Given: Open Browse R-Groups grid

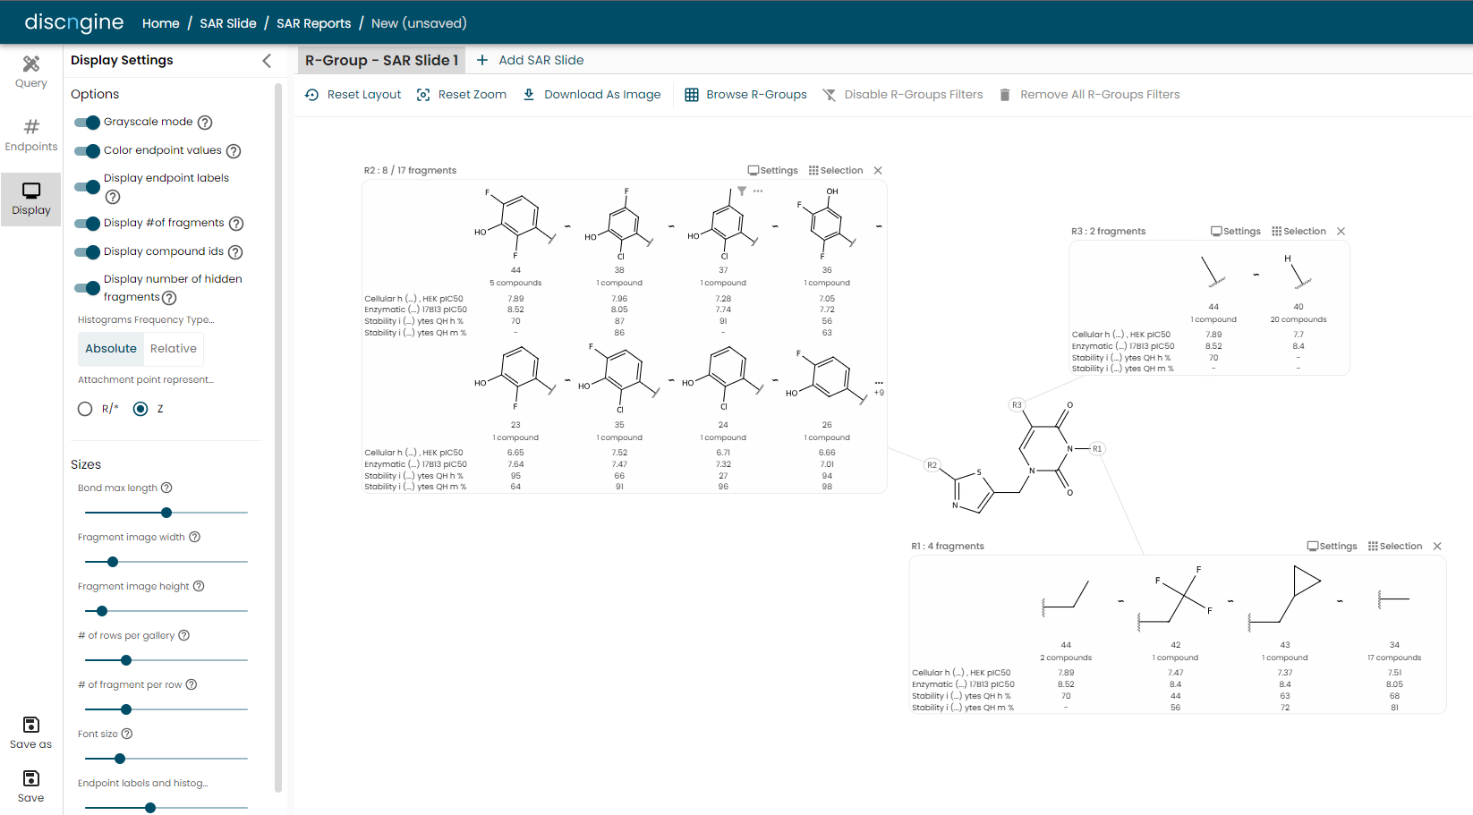Looking at the screenshot, I should (x=745, y=95).
